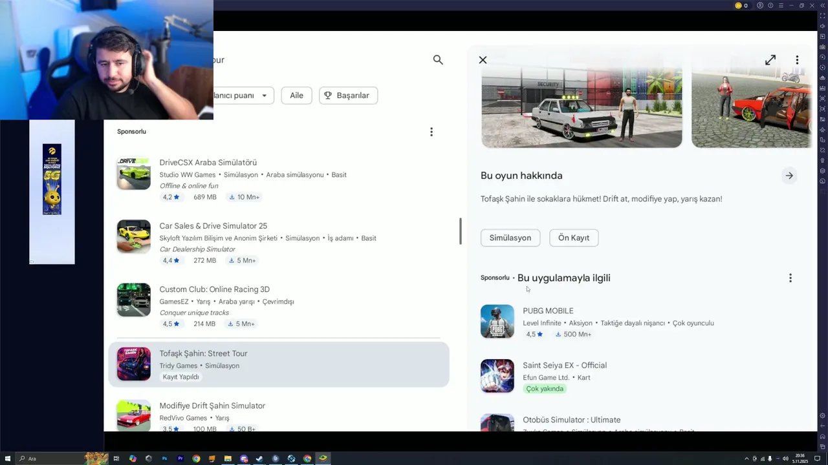Open the Saint Seiya EX app icon

[497, 376]
